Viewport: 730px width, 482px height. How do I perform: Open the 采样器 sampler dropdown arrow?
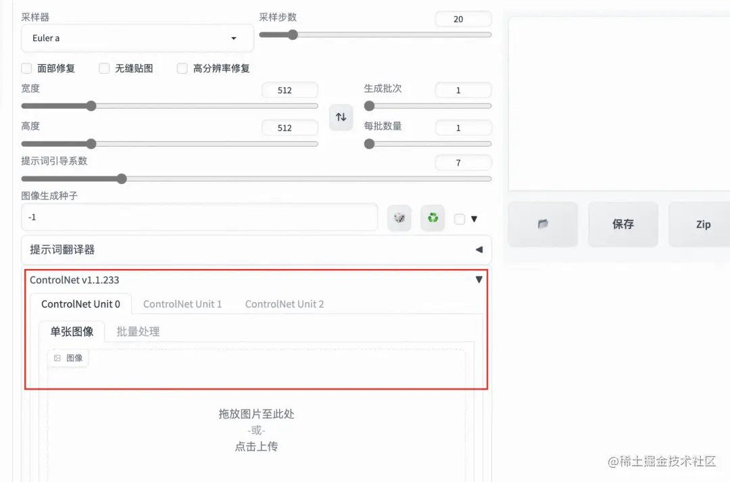point(234,38)
